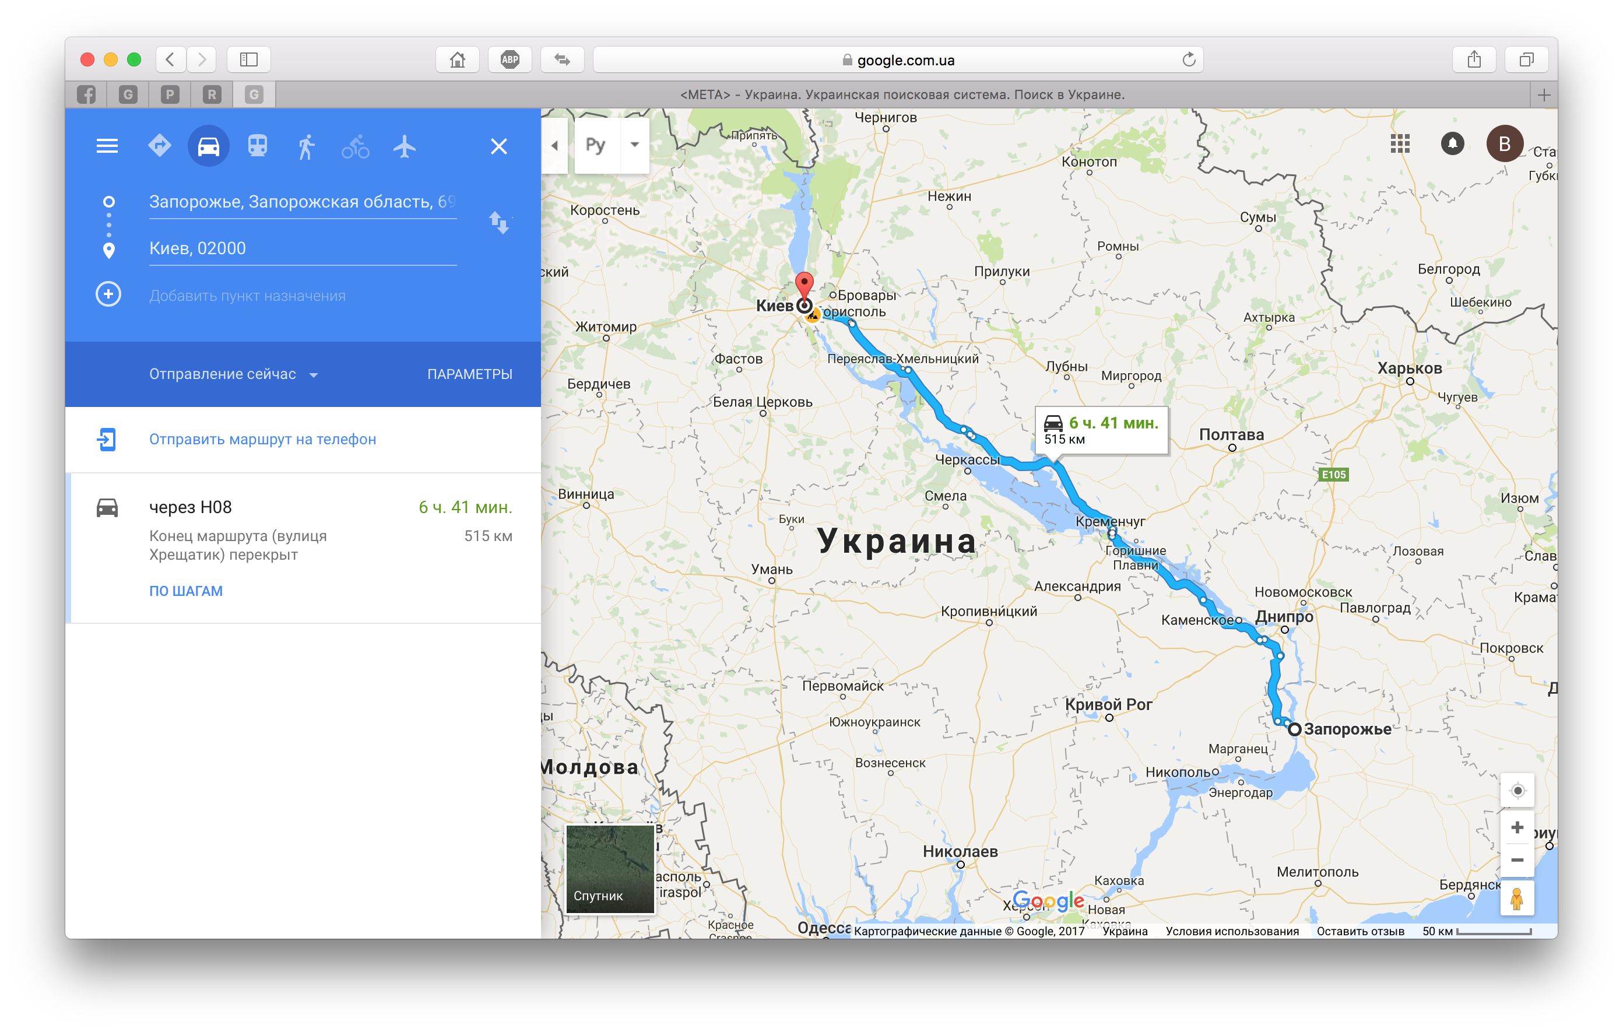Open Google notifications bell
Image resolution: width=1623 pixels, height=1032 pixels.
pyautogui.click(x=1452, y=143)
